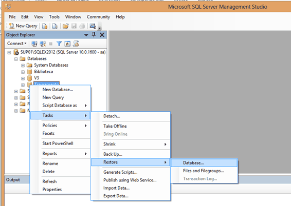The image size is (291, 206).
Task: Open the Help menu
Action: [120, 17]
